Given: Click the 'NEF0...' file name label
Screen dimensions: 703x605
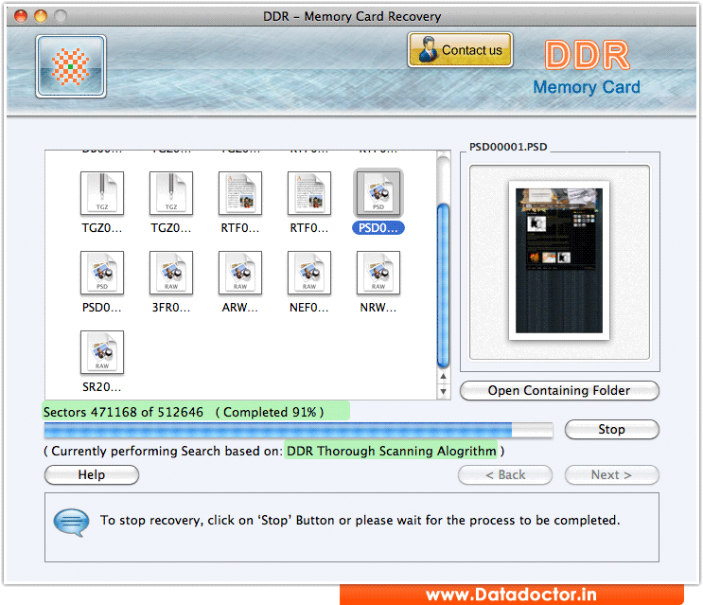Looking at the screenshot, I should tap(308, 307).
